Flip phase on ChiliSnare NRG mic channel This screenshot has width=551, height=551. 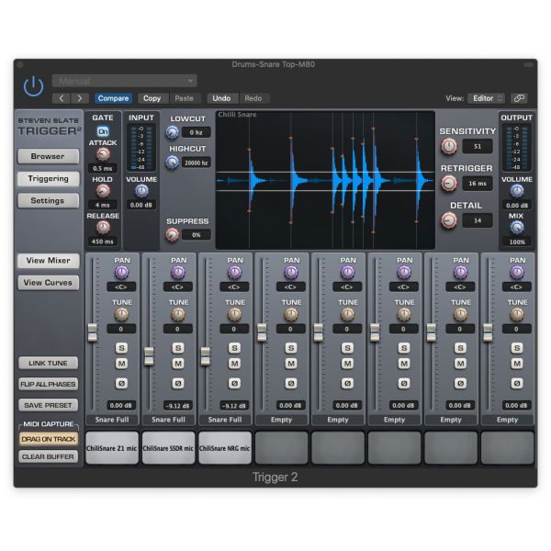pos(234,383)
